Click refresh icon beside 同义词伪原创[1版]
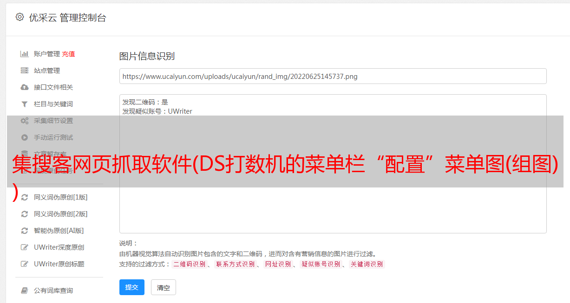Image resolution: width=570 pixels, height=303 pixels. click(x=25, y=197)
